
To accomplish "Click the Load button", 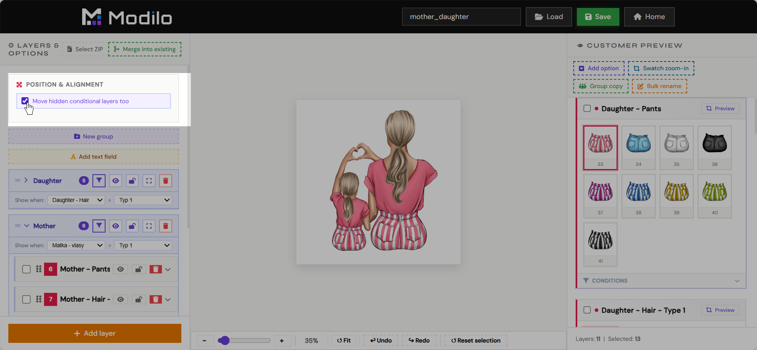I will pos(549,17).
